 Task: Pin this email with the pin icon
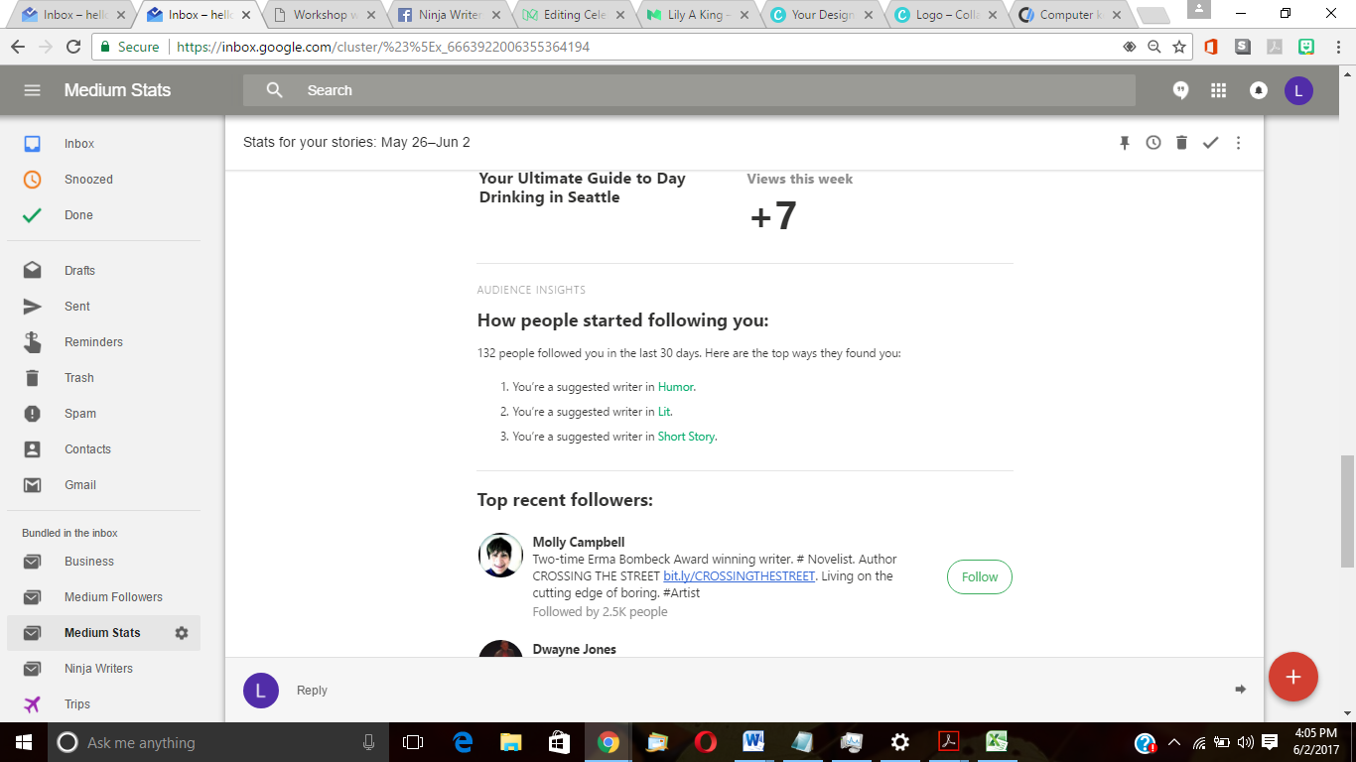pos(1125,143)
